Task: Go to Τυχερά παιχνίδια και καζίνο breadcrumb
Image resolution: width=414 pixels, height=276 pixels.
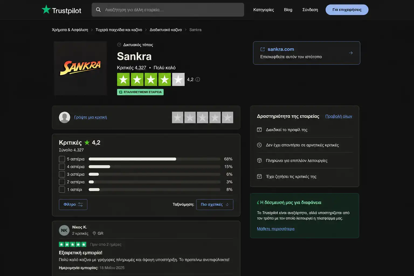Action: click(x=119, y=30)
